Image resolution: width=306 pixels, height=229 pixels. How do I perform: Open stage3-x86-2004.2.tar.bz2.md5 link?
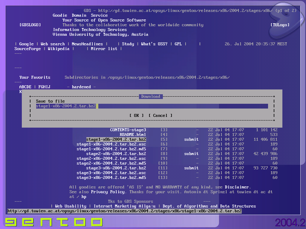[111, 178]
